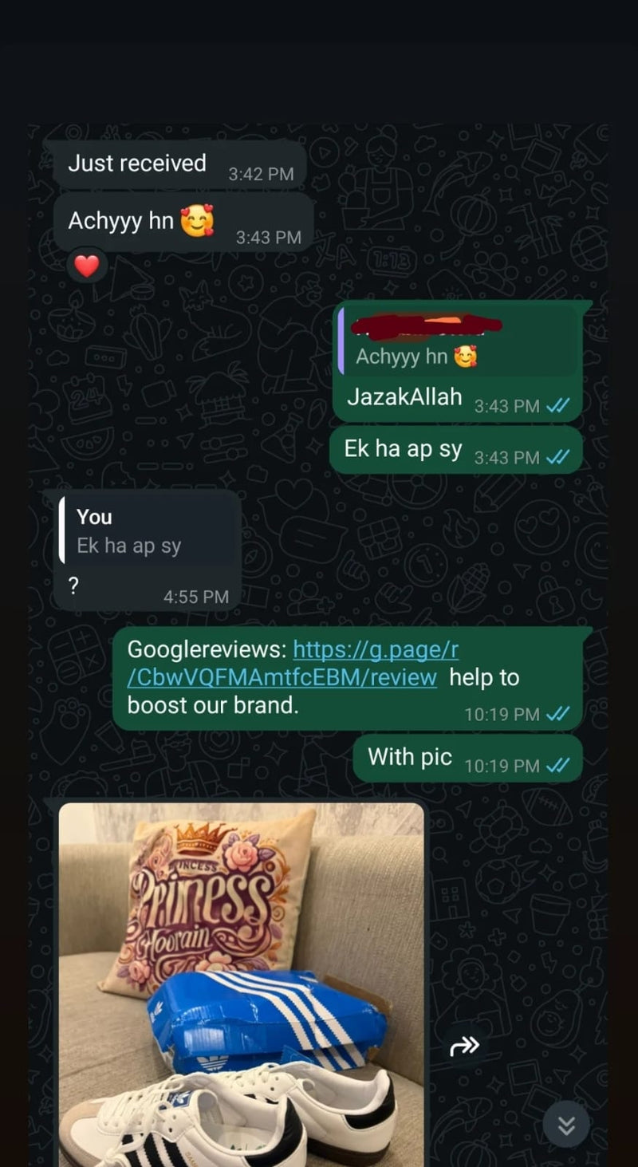Screen dimensions: 638x1167
Task: Tap the double ticks on Googlereviews message
Action: tap(557, 714)
